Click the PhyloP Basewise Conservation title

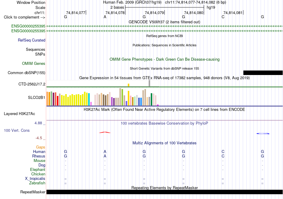point(164,123)
